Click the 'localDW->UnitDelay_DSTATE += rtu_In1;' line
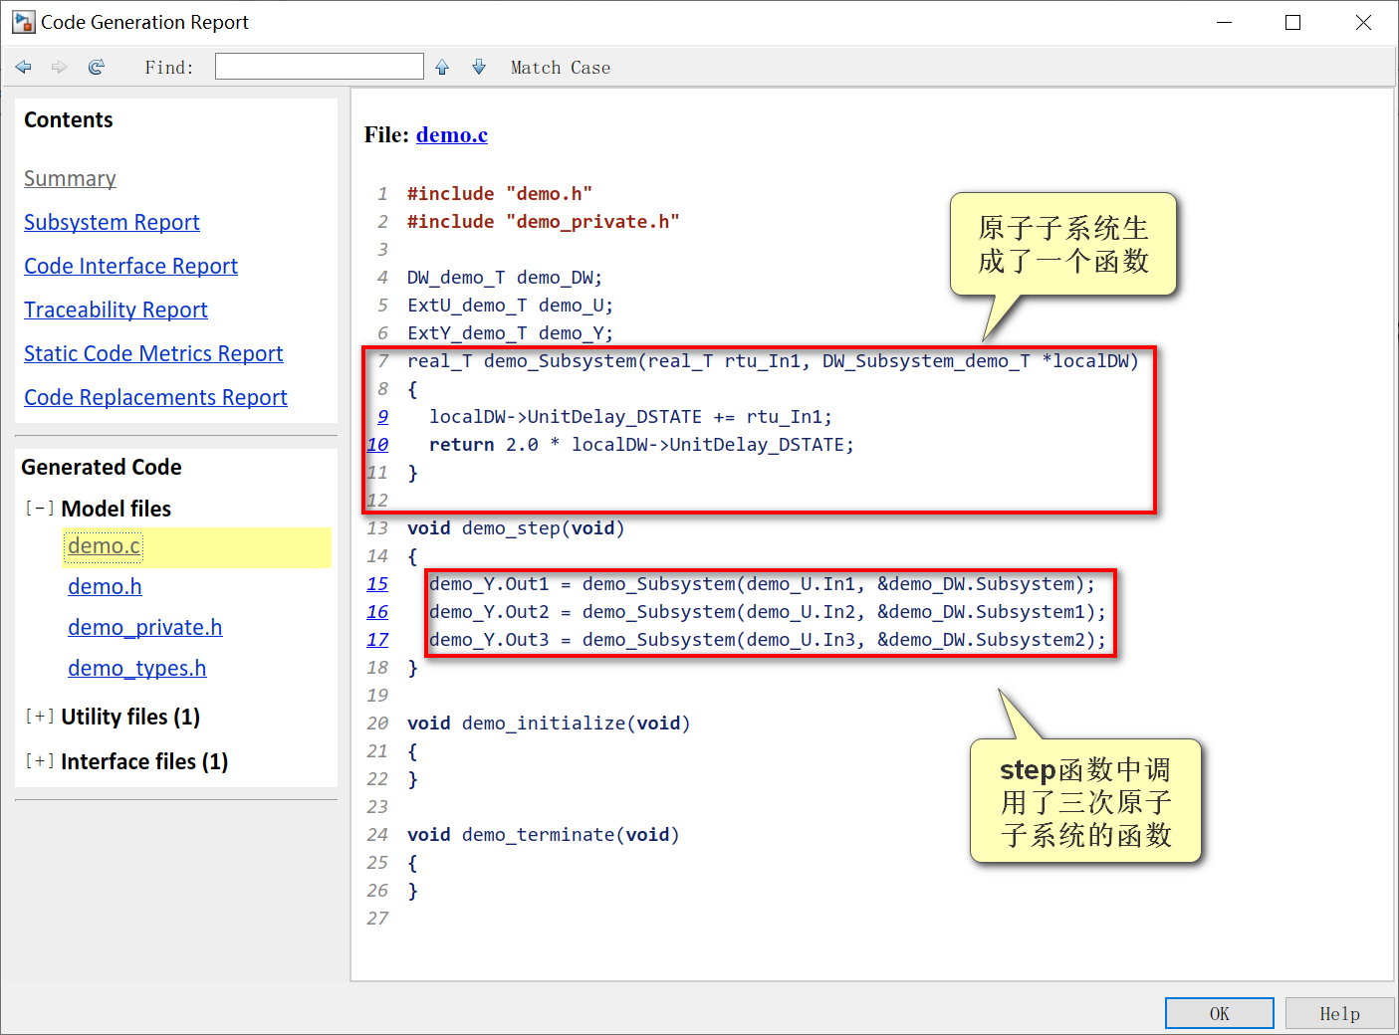 click(630, 417)
